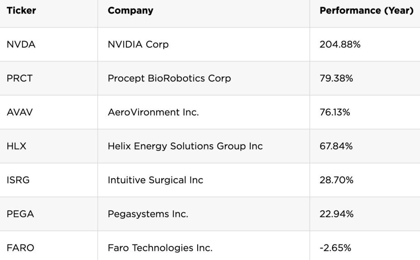Viewport: 420px width, 260px height.
Task: Click the Performance (Year) column header
Action: point(367,10)
